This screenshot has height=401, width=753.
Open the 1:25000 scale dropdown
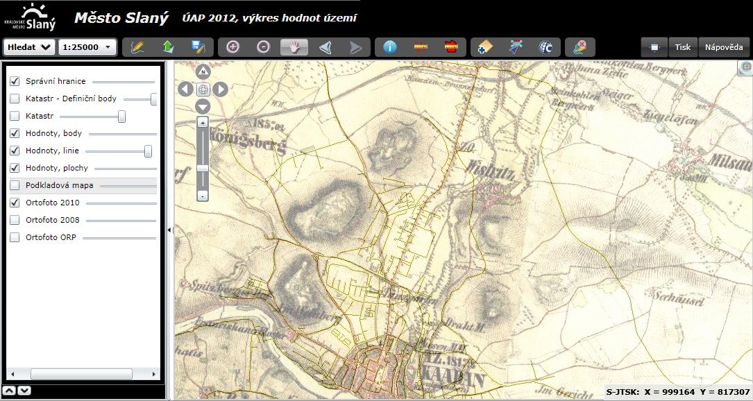87,47
